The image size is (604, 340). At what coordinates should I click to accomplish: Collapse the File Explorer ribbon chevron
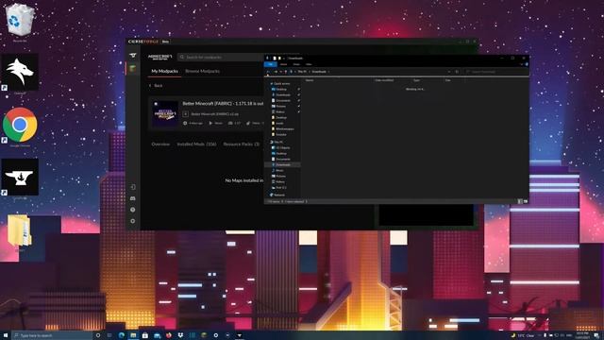[522, 64]
